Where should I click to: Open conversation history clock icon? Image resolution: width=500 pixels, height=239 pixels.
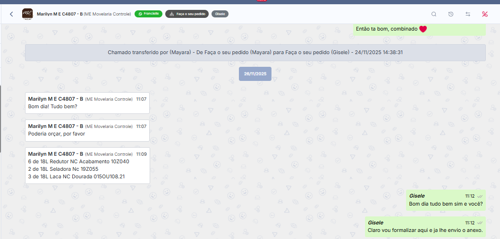[451, 14]
